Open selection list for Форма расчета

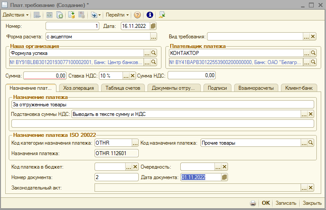tap(154, 37)
